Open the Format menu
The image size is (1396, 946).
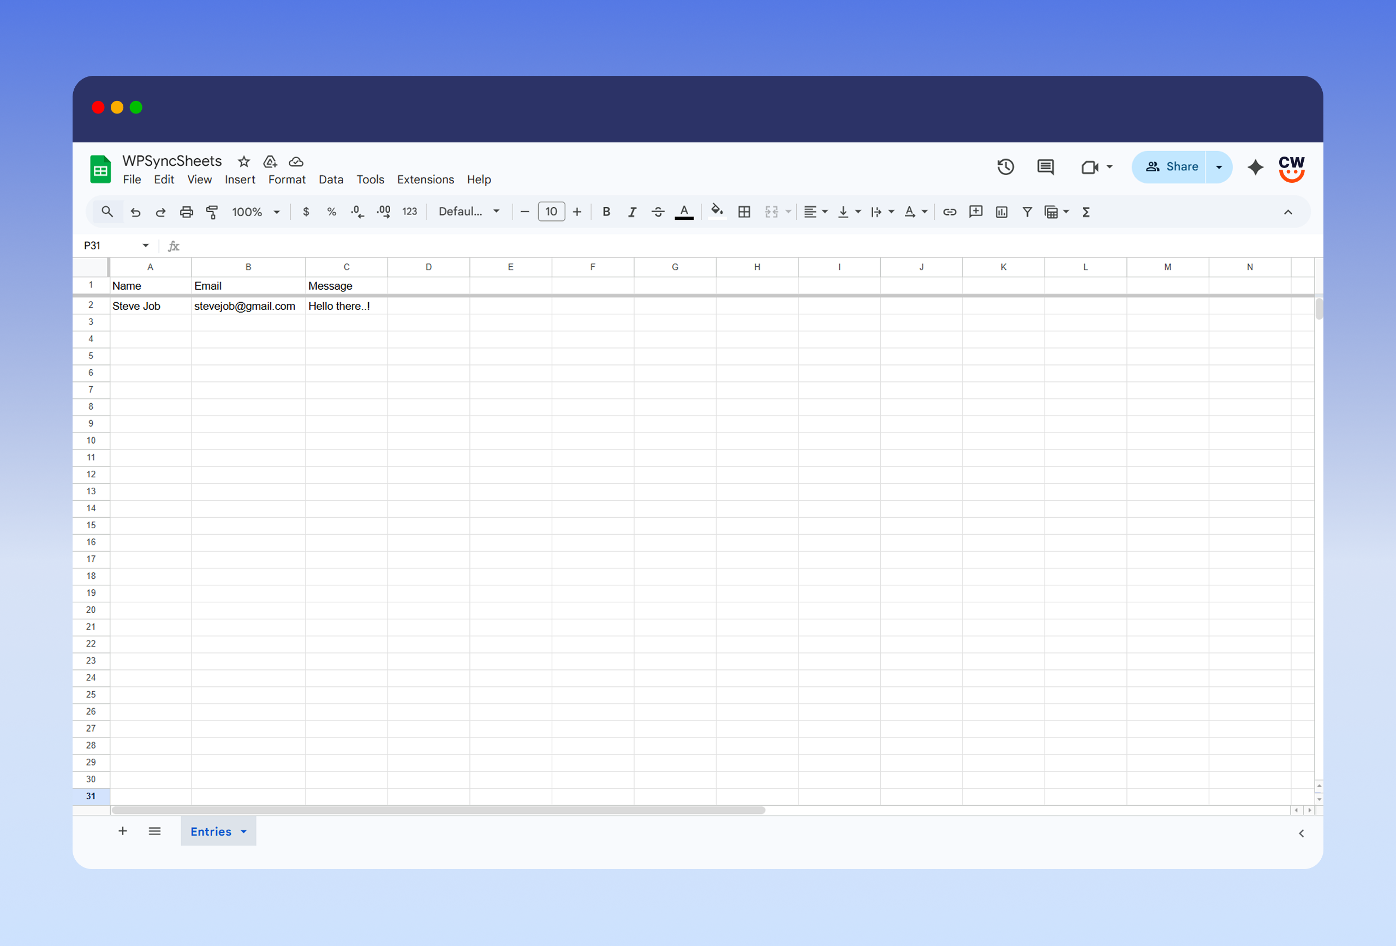pyautogui.click(x=287, y=179)
